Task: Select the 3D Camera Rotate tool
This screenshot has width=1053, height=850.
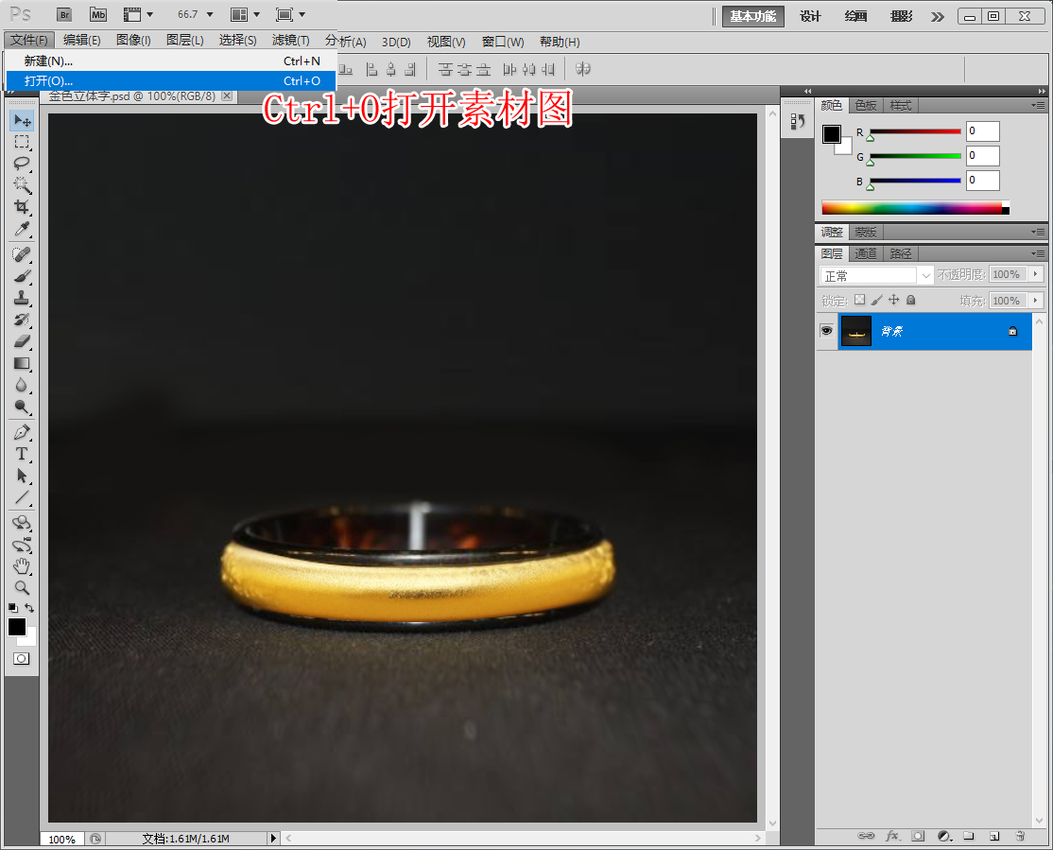Action: 22,545
